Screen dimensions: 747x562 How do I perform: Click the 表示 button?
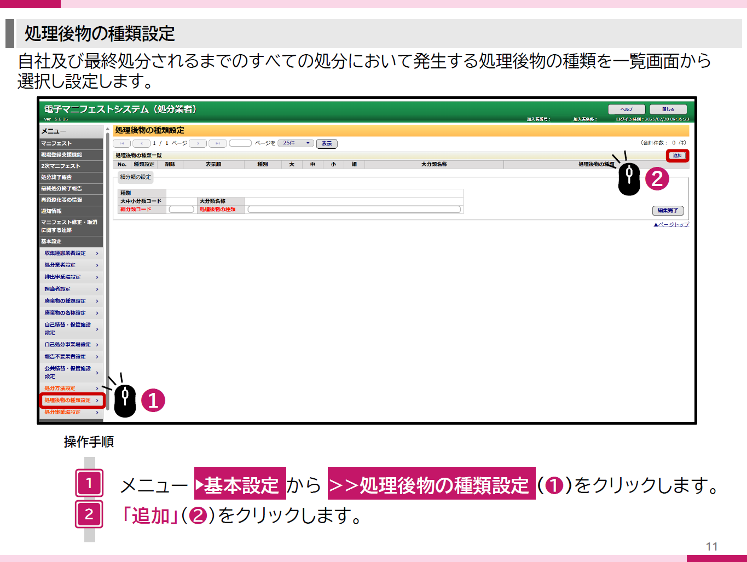(327, 143)
